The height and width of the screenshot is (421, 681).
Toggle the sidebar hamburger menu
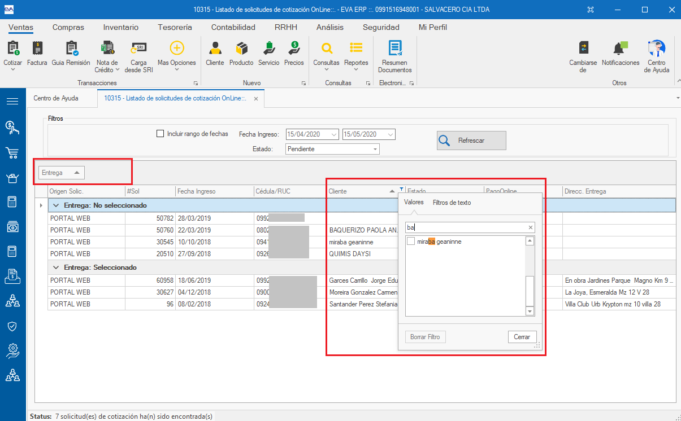pos(12,102)
